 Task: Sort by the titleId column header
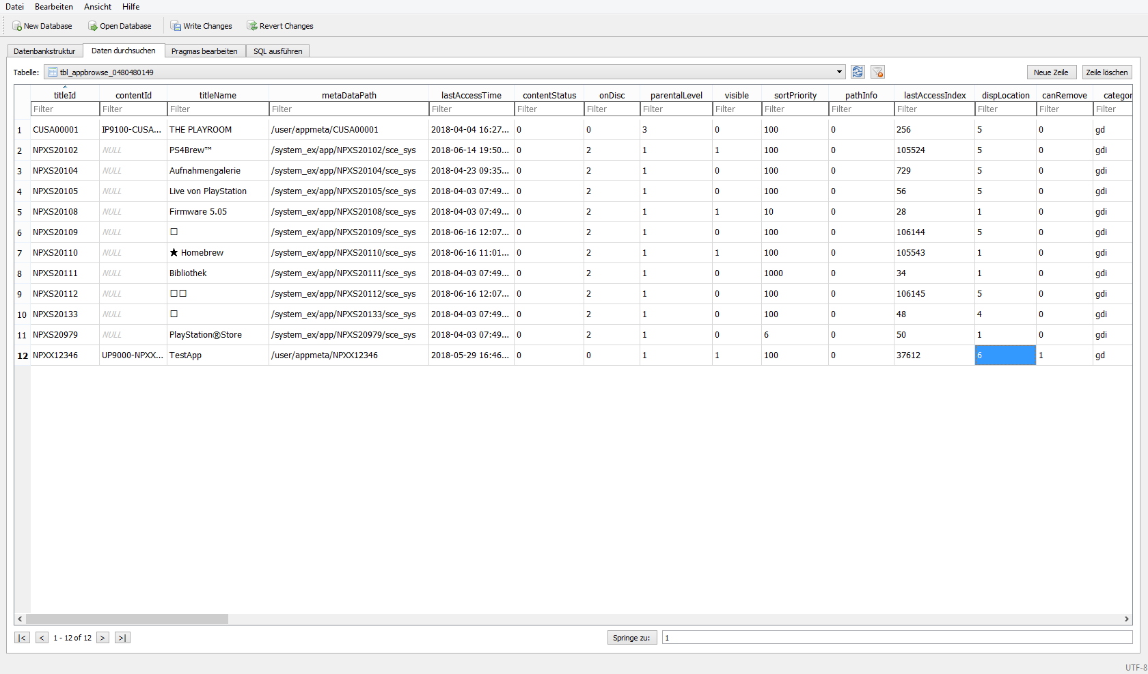[65, 95]
